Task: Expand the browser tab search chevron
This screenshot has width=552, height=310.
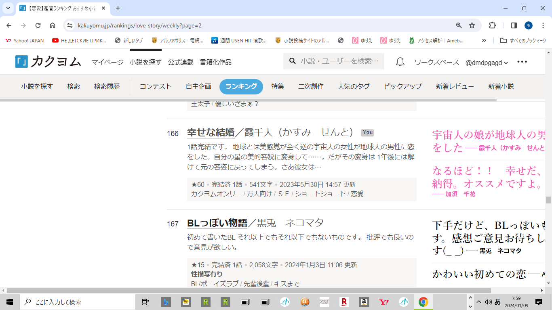Action: click(x=8, y=8)
